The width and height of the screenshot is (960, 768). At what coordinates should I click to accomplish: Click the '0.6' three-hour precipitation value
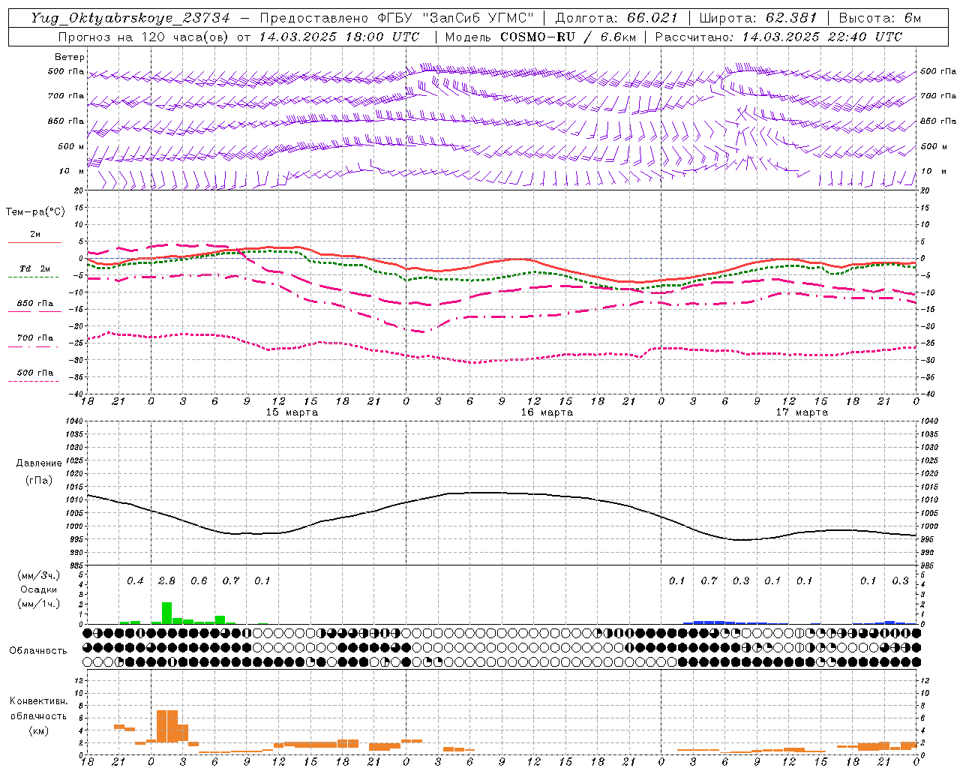(x=199, y=581)
